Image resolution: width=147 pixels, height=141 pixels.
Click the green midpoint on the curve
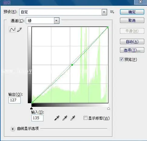click(72, 65)
